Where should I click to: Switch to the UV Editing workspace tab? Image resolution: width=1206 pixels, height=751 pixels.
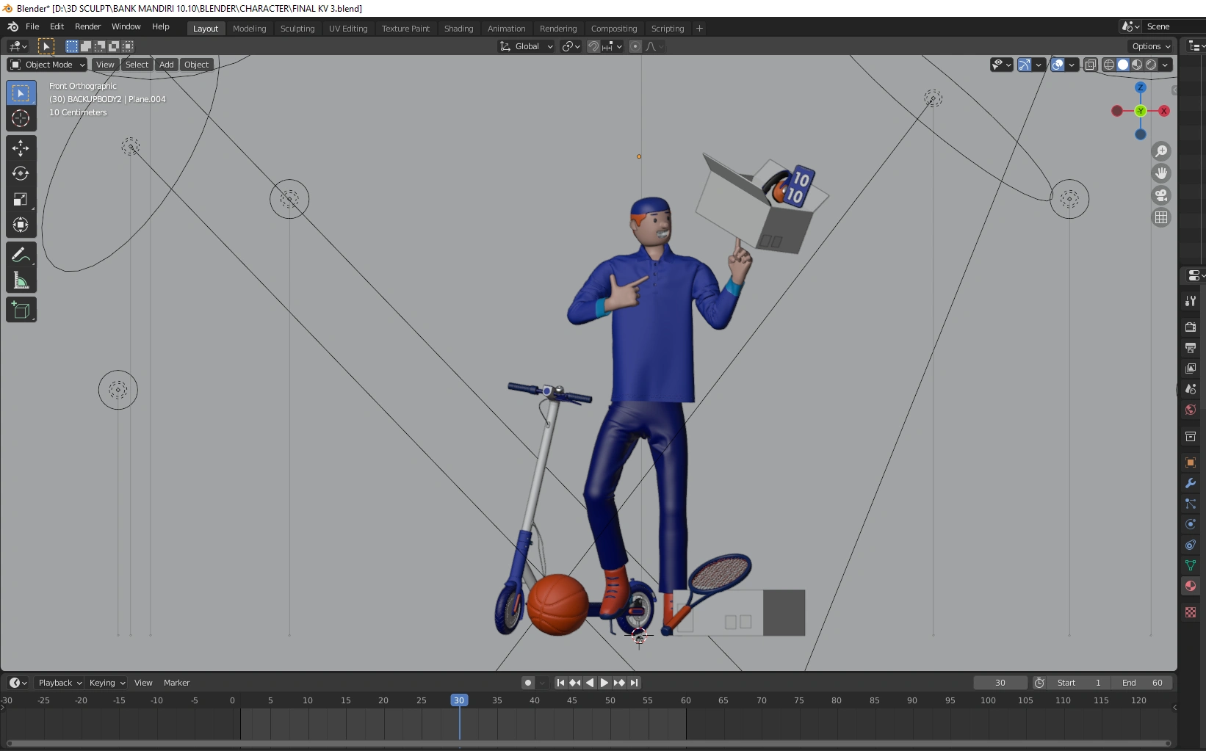[348, 29]
